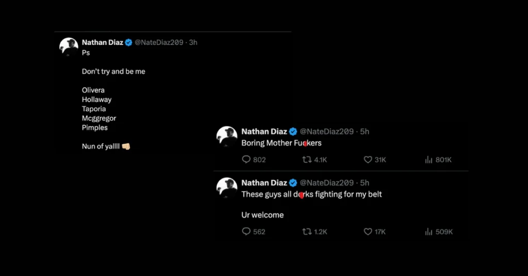
Task: Tap the heart icon with 17K likes
Action: pos(368,232)
